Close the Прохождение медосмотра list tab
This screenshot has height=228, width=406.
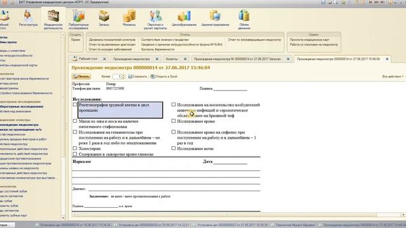click(157, 59)
